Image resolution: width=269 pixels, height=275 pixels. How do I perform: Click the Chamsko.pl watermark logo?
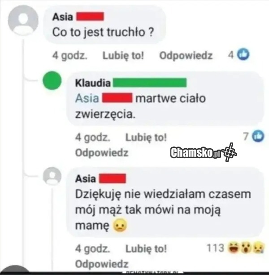pyautogui.click(x=204, y=152)
